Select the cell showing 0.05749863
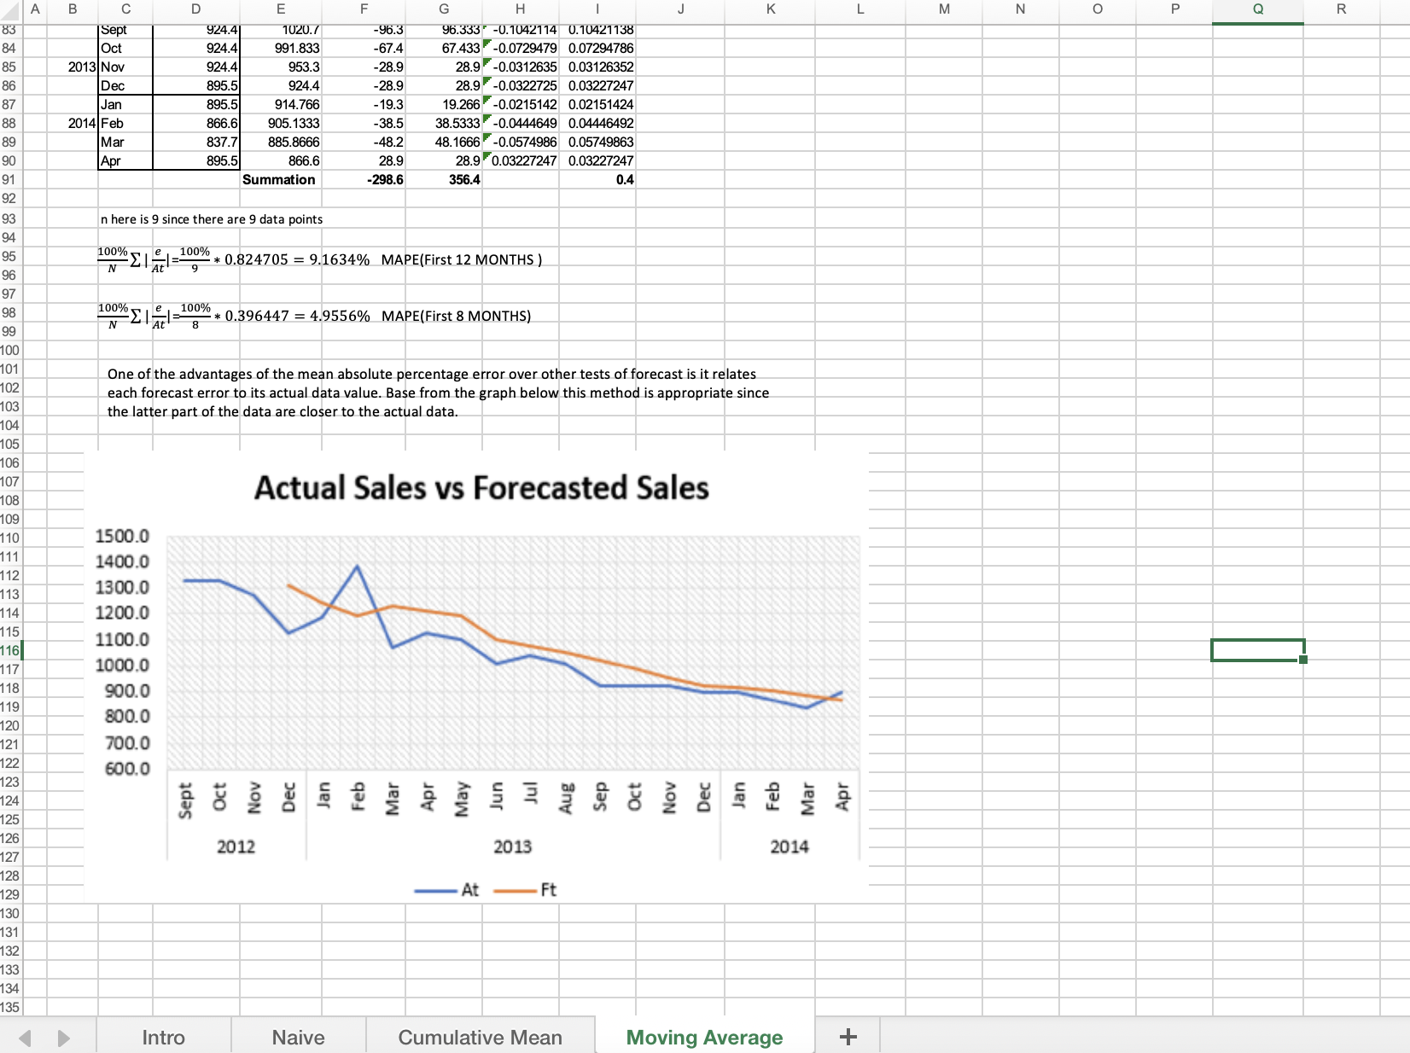The width and height of the screenshot is (1410, 1053). click(597, 142)
